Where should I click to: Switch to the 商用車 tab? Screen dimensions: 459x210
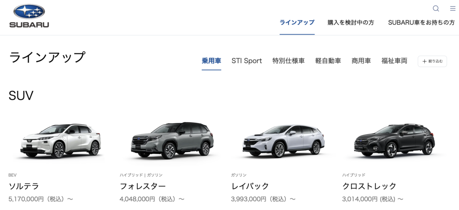coord(361,61)
